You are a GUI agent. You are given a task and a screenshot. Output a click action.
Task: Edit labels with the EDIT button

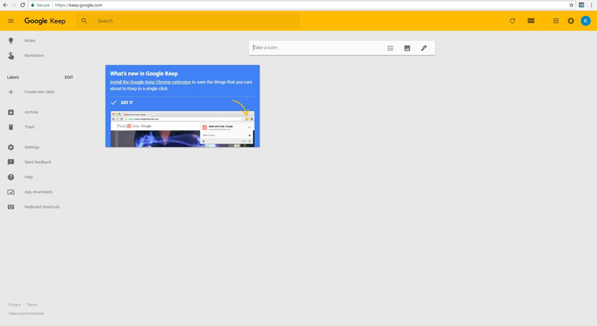tap(69, 77)
